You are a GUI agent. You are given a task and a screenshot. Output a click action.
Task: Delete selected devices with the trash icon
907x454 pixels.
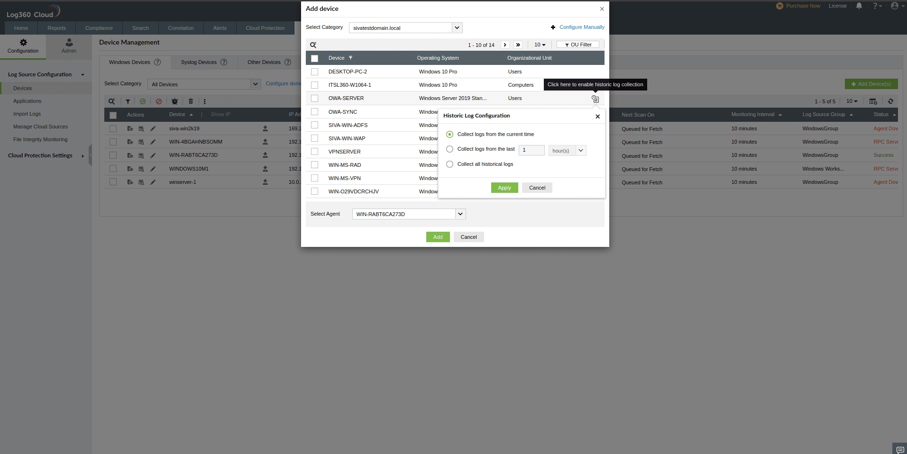click(x=191, y=101)
